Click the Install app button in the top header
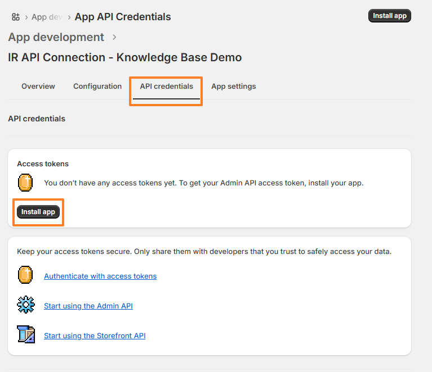The image size is (432, 372). (x=389, y=16)
